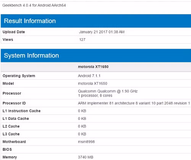Click the 3740 MB memory value
The height and width of the screenshot is (160, 191).
pyautogui.click(x=86, y=157)
